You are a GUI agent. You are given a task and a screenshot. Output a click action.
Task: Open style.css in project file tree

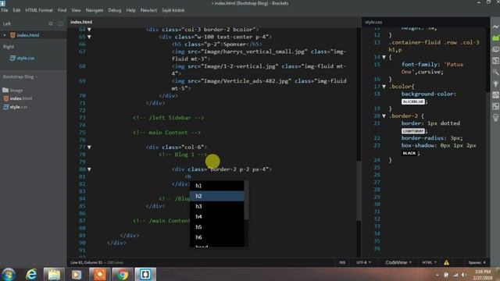coord(16,107)
